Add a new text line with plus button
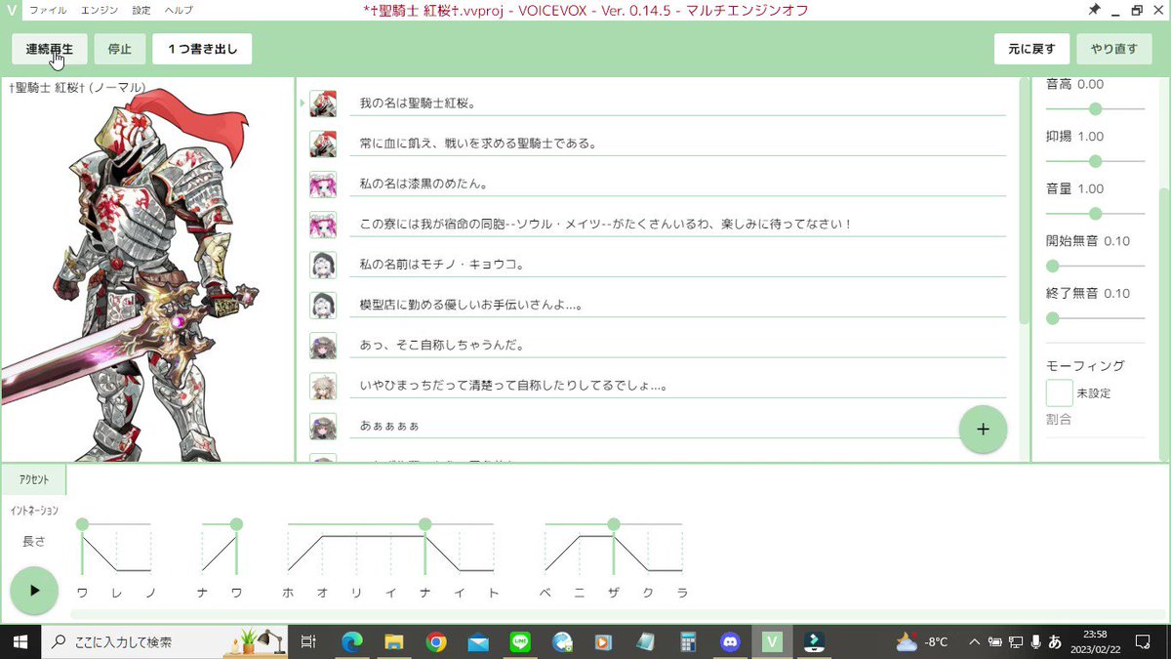Screen dimensions: 1171x659 coord(983,430)
